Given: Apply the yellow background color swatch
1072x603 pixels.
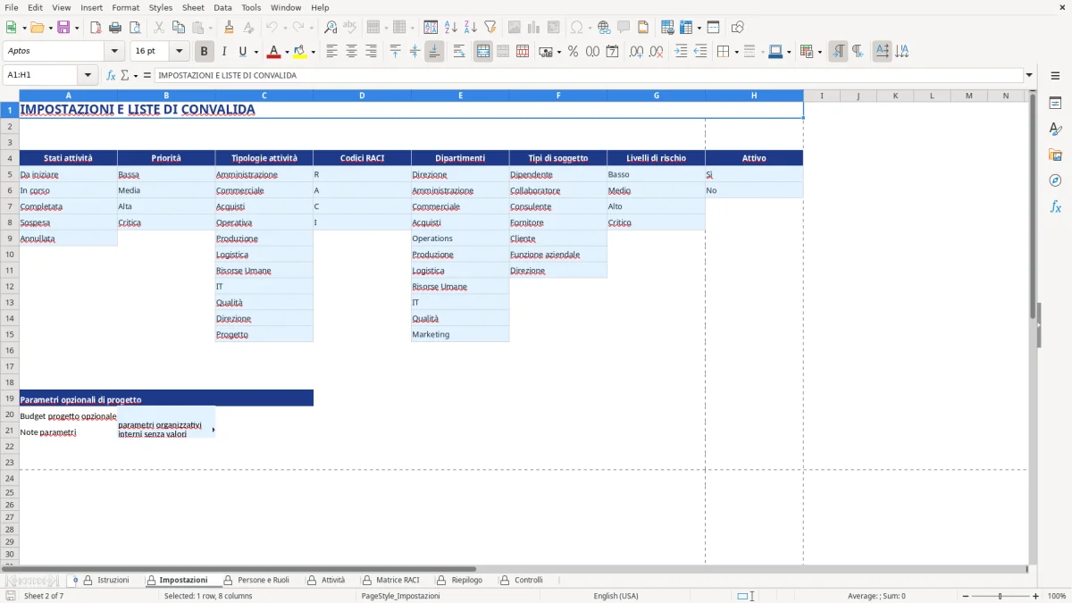Looking at the screenshot, I should click(300, 52).
